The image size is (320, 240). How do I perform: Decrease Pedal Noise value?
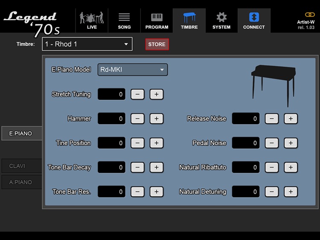[x=272, y=143]
